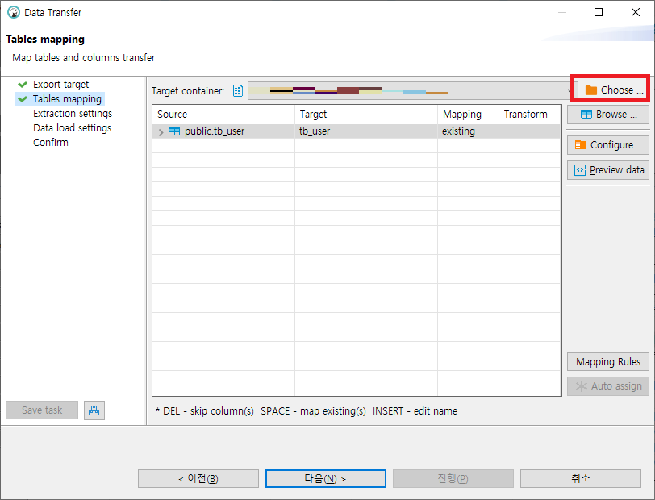Click the configure icon on the Configure button
The height and width of the screenshot is (500, 655).
point(580,144)
